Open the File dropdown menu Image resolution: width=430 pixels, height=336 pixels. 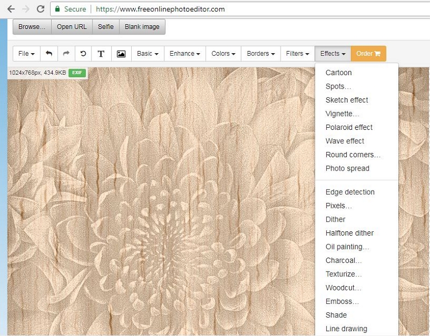[26, 54]
